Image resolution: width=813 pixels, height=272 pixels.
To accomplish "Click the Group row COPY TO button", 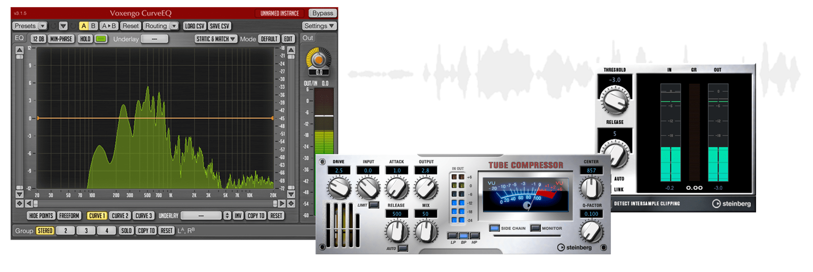I will 146,230.
